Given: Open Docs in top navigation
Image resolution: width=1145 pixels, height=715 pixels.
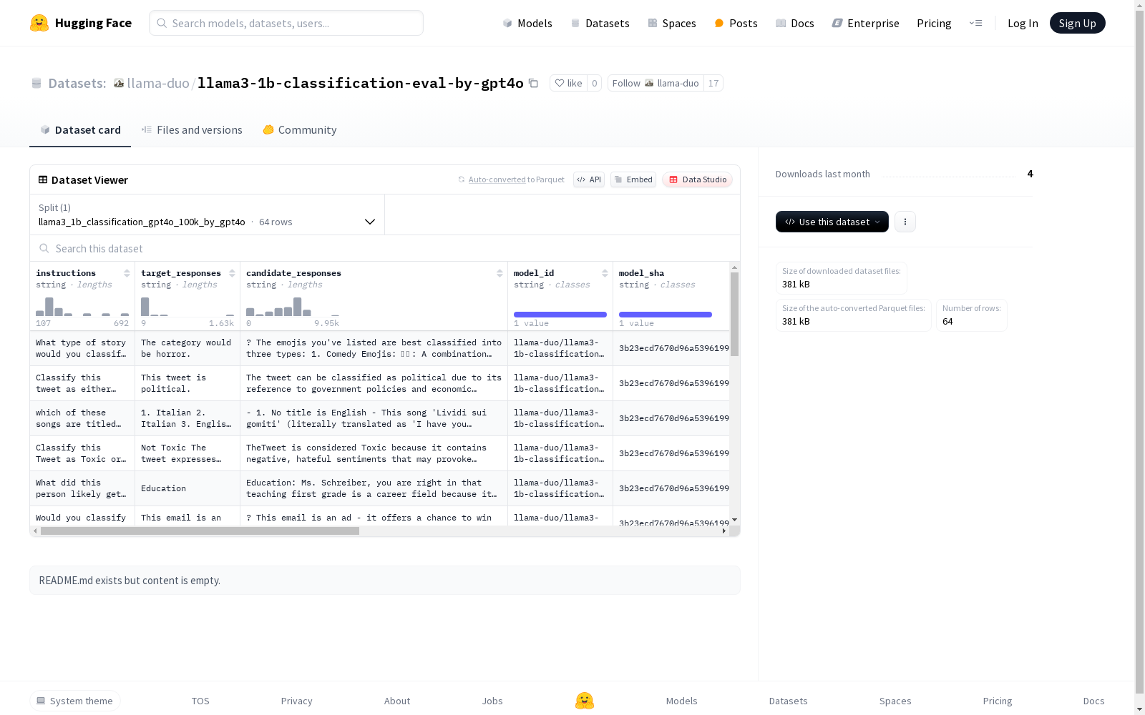Looking at the screenshot, I should 795,23.
